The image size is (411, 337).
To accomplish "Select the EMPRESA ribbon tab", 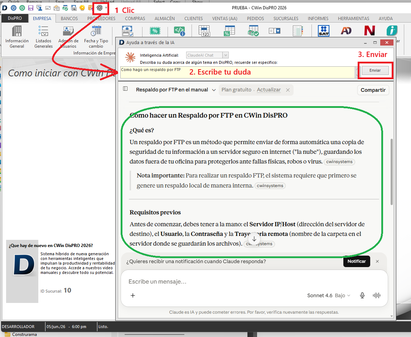I will [x=42, y=18].
